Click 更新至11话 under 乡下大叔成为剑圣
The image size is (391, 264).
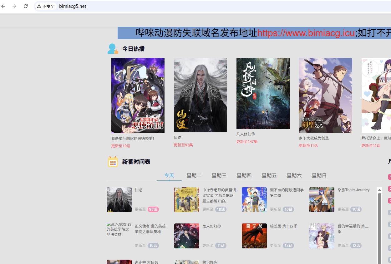308,145
